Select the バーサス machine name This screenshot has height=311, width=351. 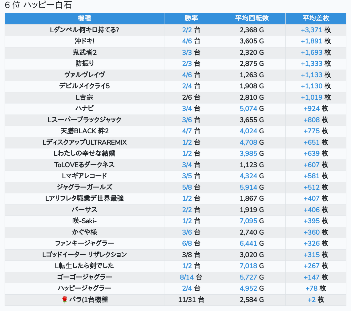pos(84,210)
